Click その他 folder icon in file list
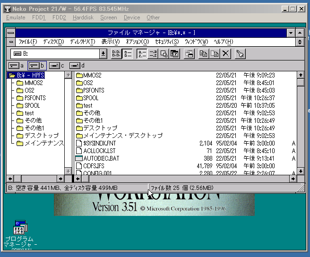This screenshot has width=310, height=257. [79, 113]
